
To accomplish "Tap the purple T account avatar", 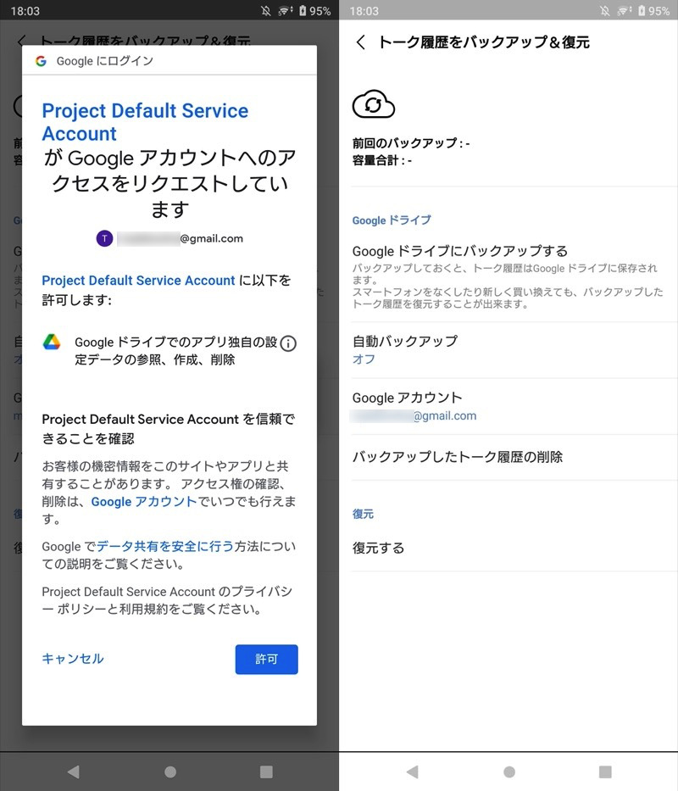I will point(104,238).
